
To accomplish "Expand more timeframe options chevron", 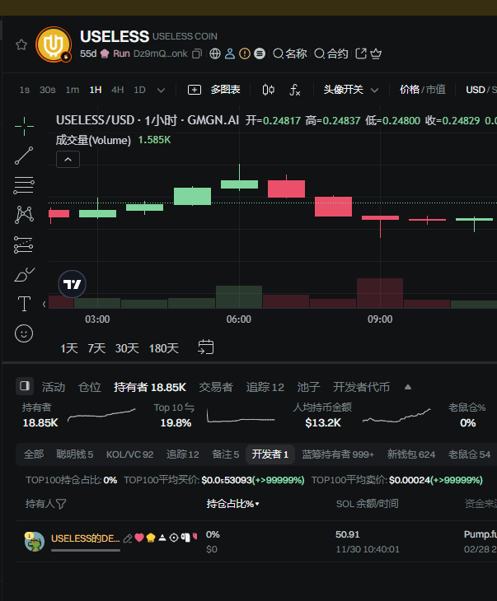I will coord(162,91).
